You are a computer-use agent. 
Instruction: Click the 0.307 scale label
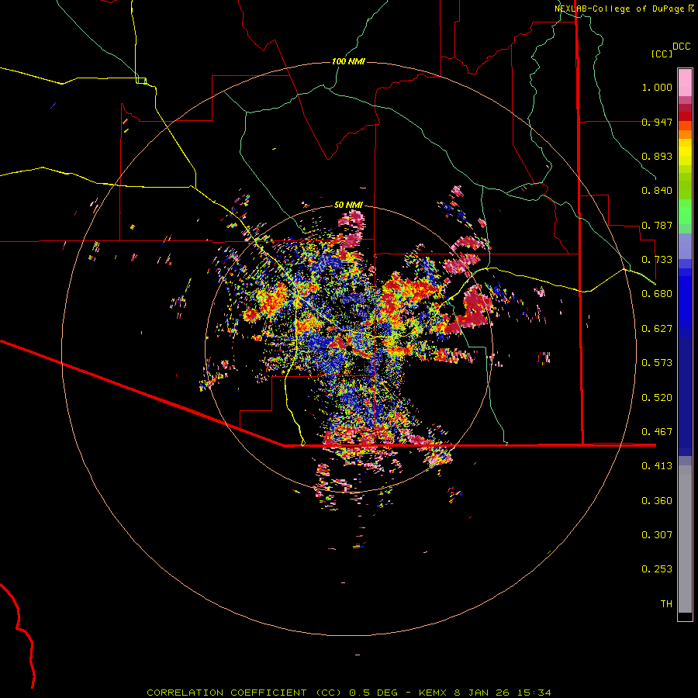tap(657, 535)
